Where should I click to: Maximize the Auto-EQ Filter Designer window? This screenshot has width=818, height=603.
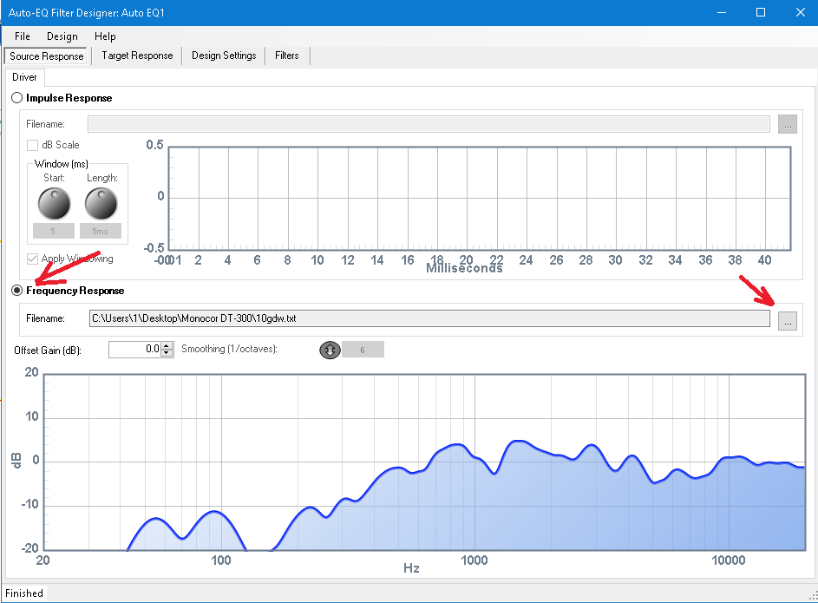tap(760, 12)
